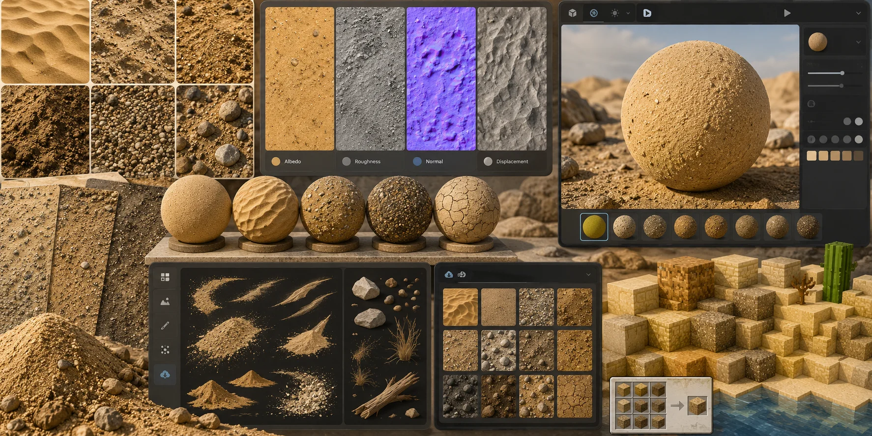Open the material preview sphere dropdown

coord(858,42)
